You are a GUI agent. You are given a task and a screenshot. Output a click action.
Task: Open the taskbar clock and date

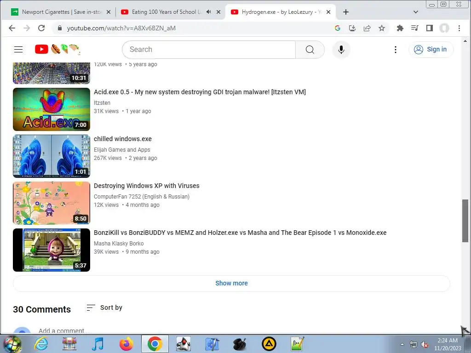click(x=447, y=344)
